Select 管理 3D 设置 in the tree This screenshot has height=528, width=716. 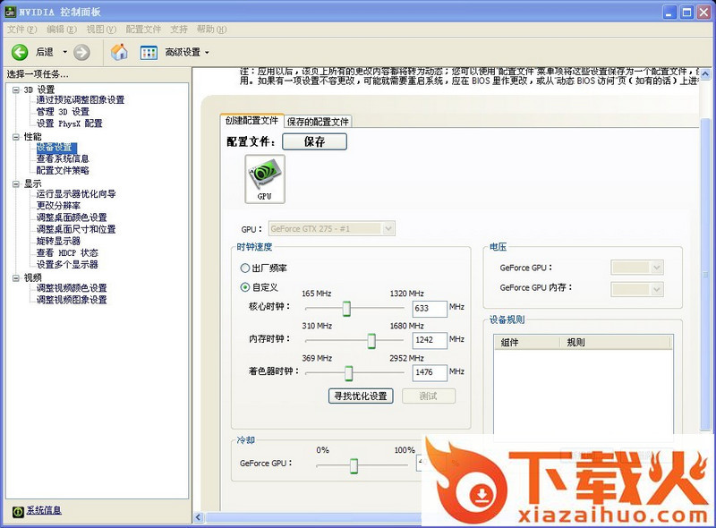pos(63,112)
